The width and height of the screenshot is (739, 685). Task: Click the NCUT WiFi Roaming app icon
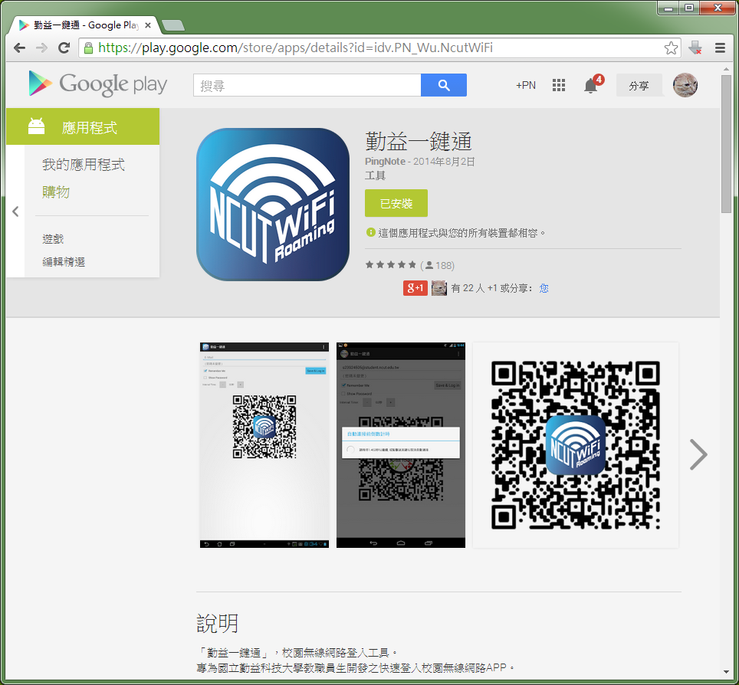[273, 204]
